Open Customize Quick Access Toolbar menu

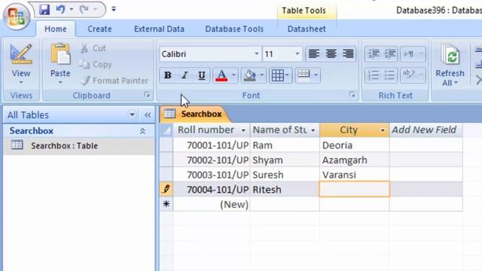[x=114, y=9]
